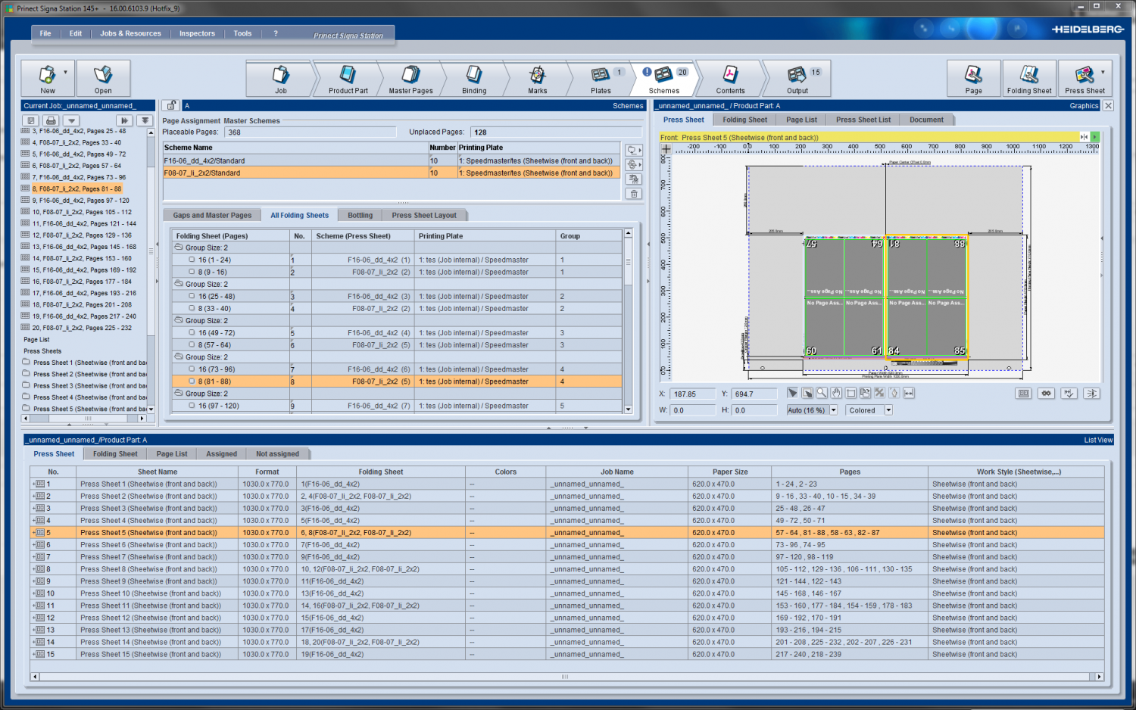Click the Open job icon

pyautogui.click(x=103, y=74)
